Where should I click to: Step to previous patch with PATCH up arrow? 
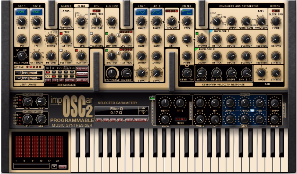[x=143, y=108]
